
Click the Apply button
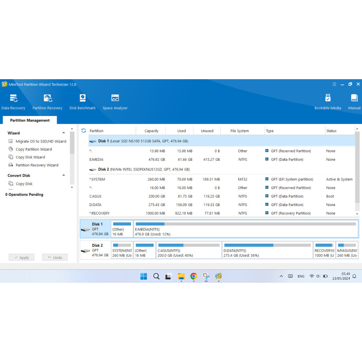pos(22,257)
